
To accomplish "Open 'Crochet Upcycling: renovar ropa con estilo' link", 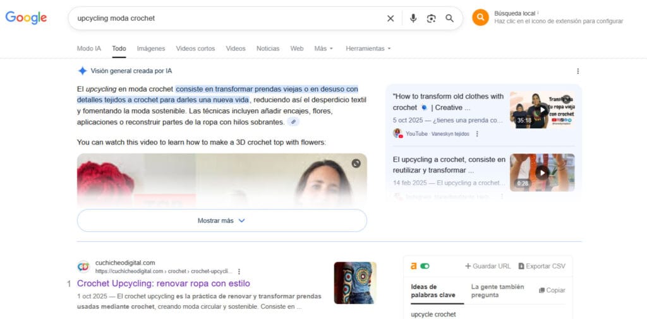I will [164, 284].
